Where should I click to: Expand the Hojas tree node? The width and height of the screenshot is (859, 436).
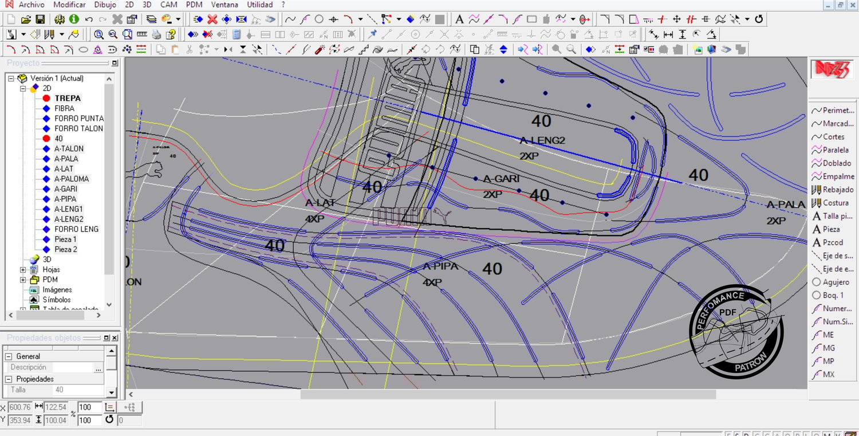(x=23, y=269)
